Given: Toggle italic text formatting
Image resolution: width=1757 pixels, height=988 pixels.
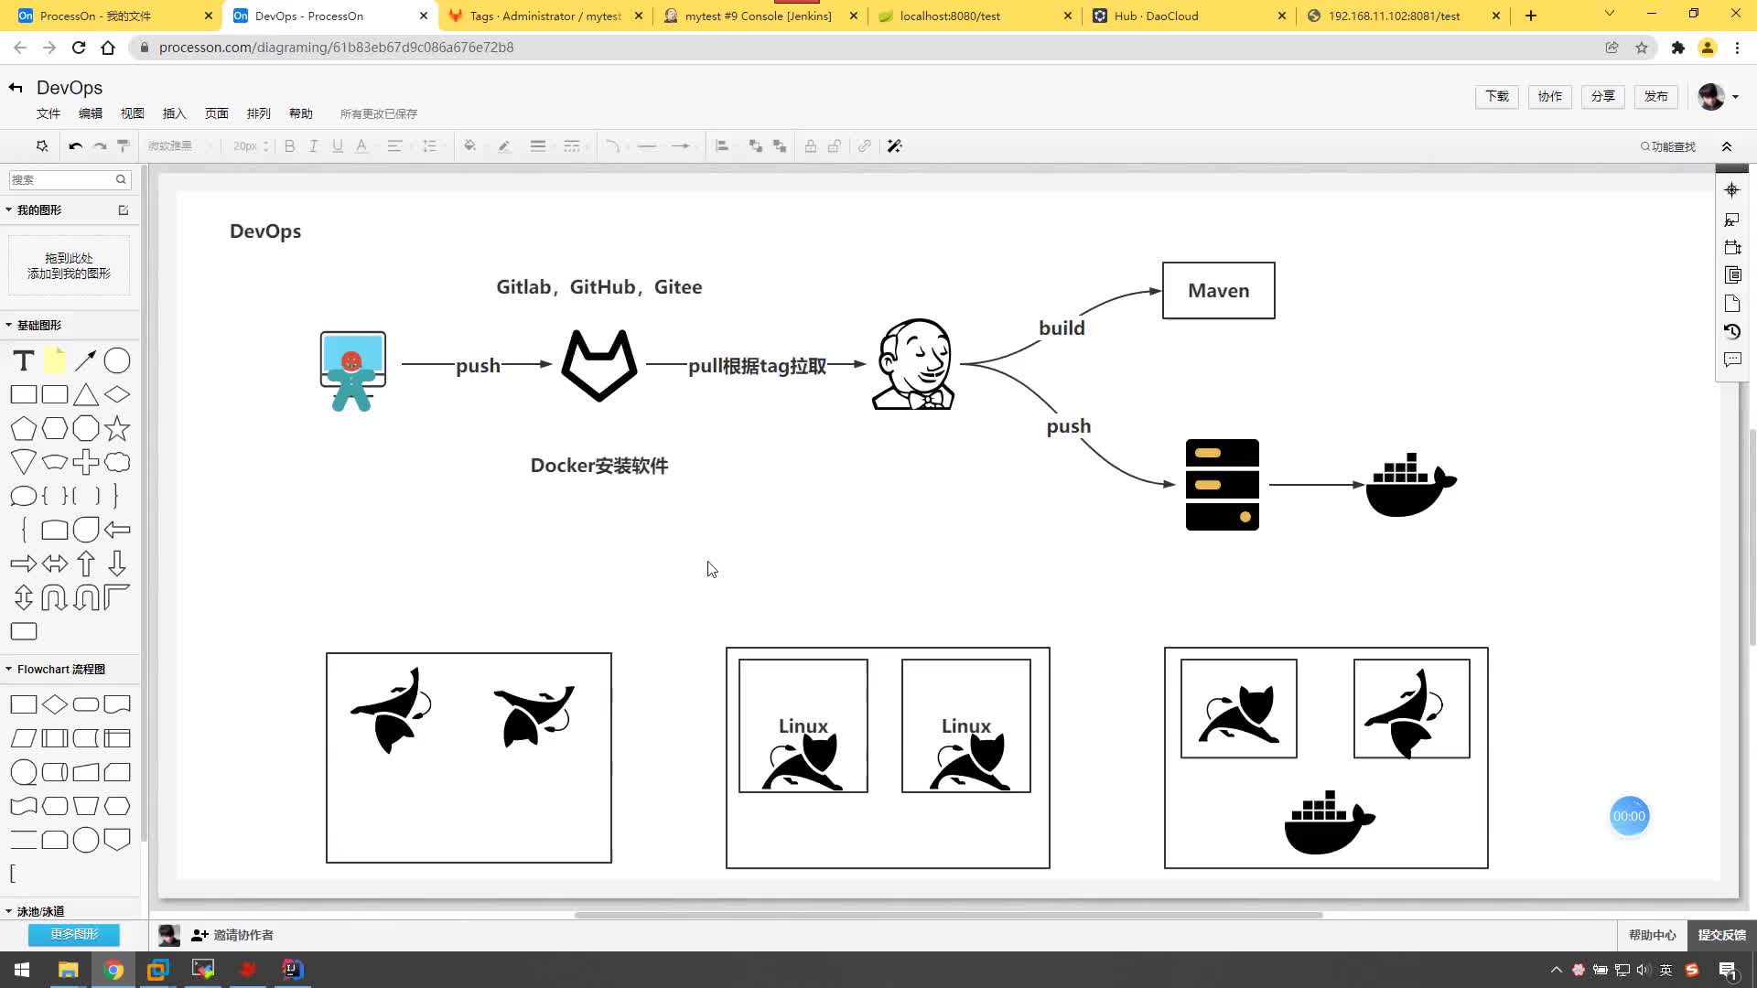Looking at the screenshot, I should 313,146.
